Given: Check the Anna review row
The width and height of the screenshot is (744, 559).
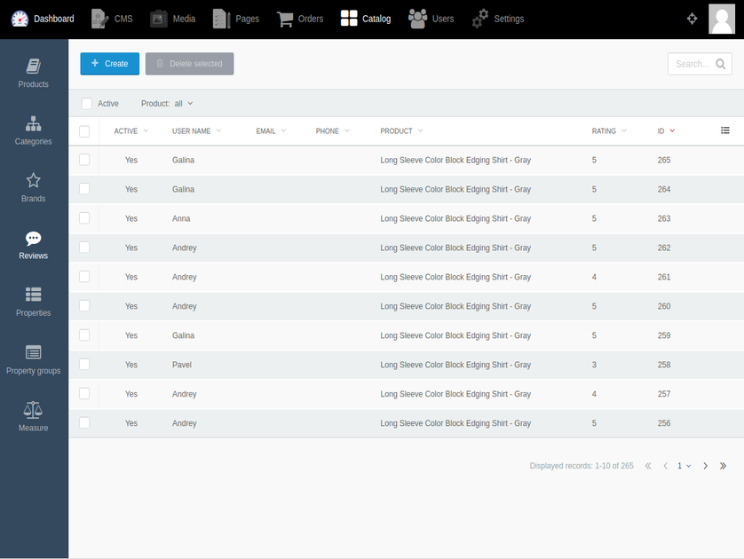Looking at the screenshot, I should pos(84,218).
